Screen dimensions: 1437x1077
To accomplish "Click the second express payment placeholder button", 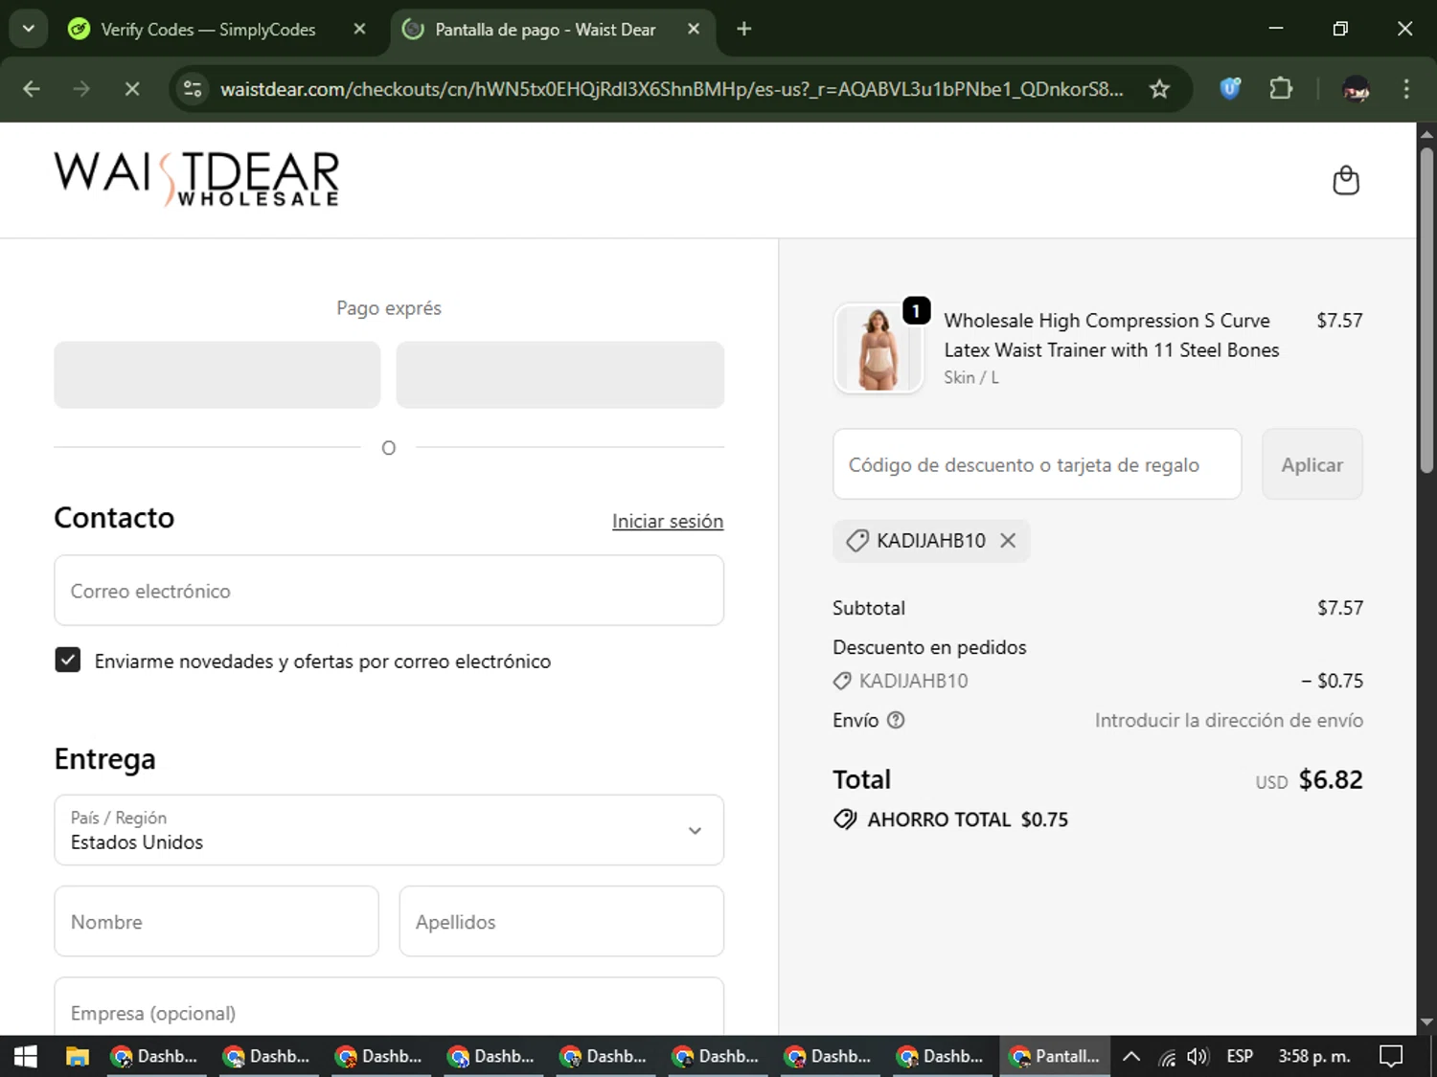I will pyautogui.click(x=559, y=374).
